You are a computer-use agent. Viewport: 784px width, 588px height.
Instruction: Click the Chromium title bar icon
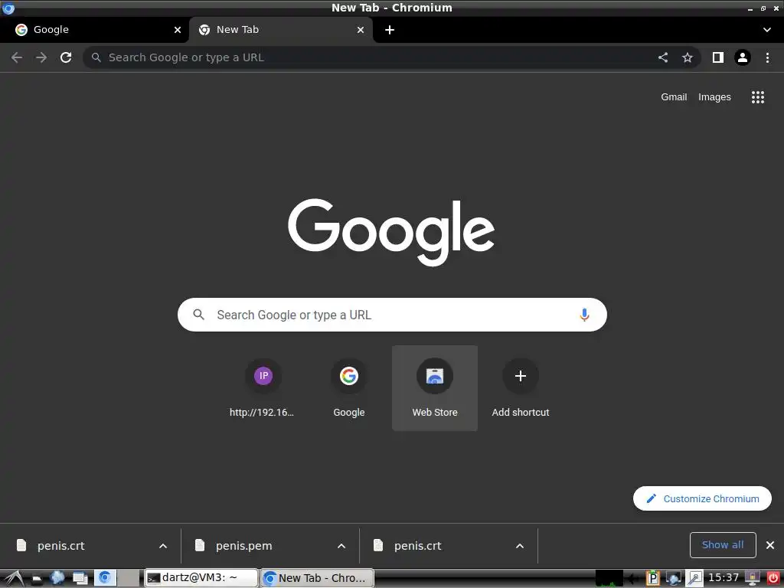(x=8, y=8)
